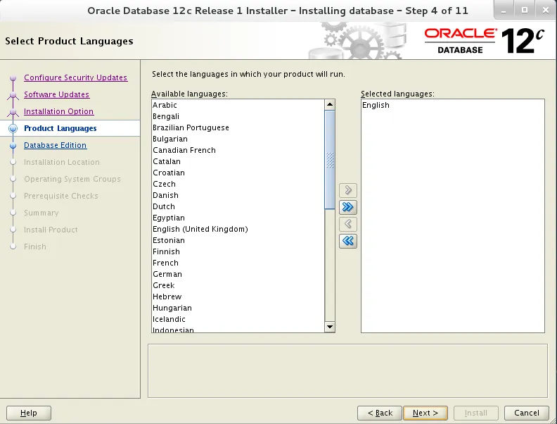
Task: Click the single right arrow add button
Action: click(x=348, y=190)
